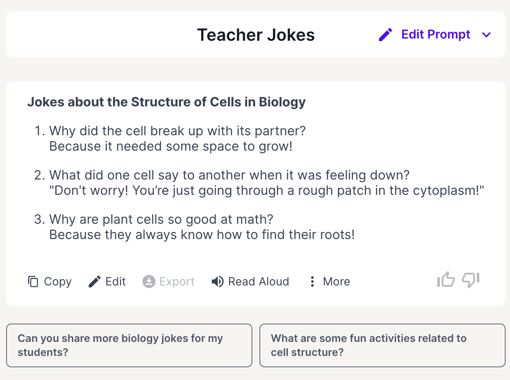
Task: Click the pencil icon for Edit response
Action: 94,281
